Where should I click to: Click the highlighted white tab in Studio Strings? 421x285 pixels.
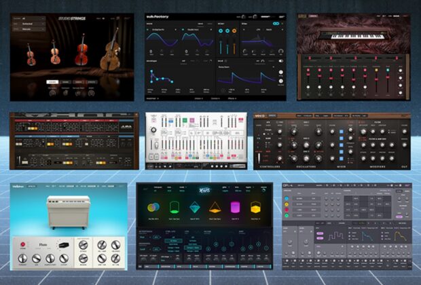(52, 82)
